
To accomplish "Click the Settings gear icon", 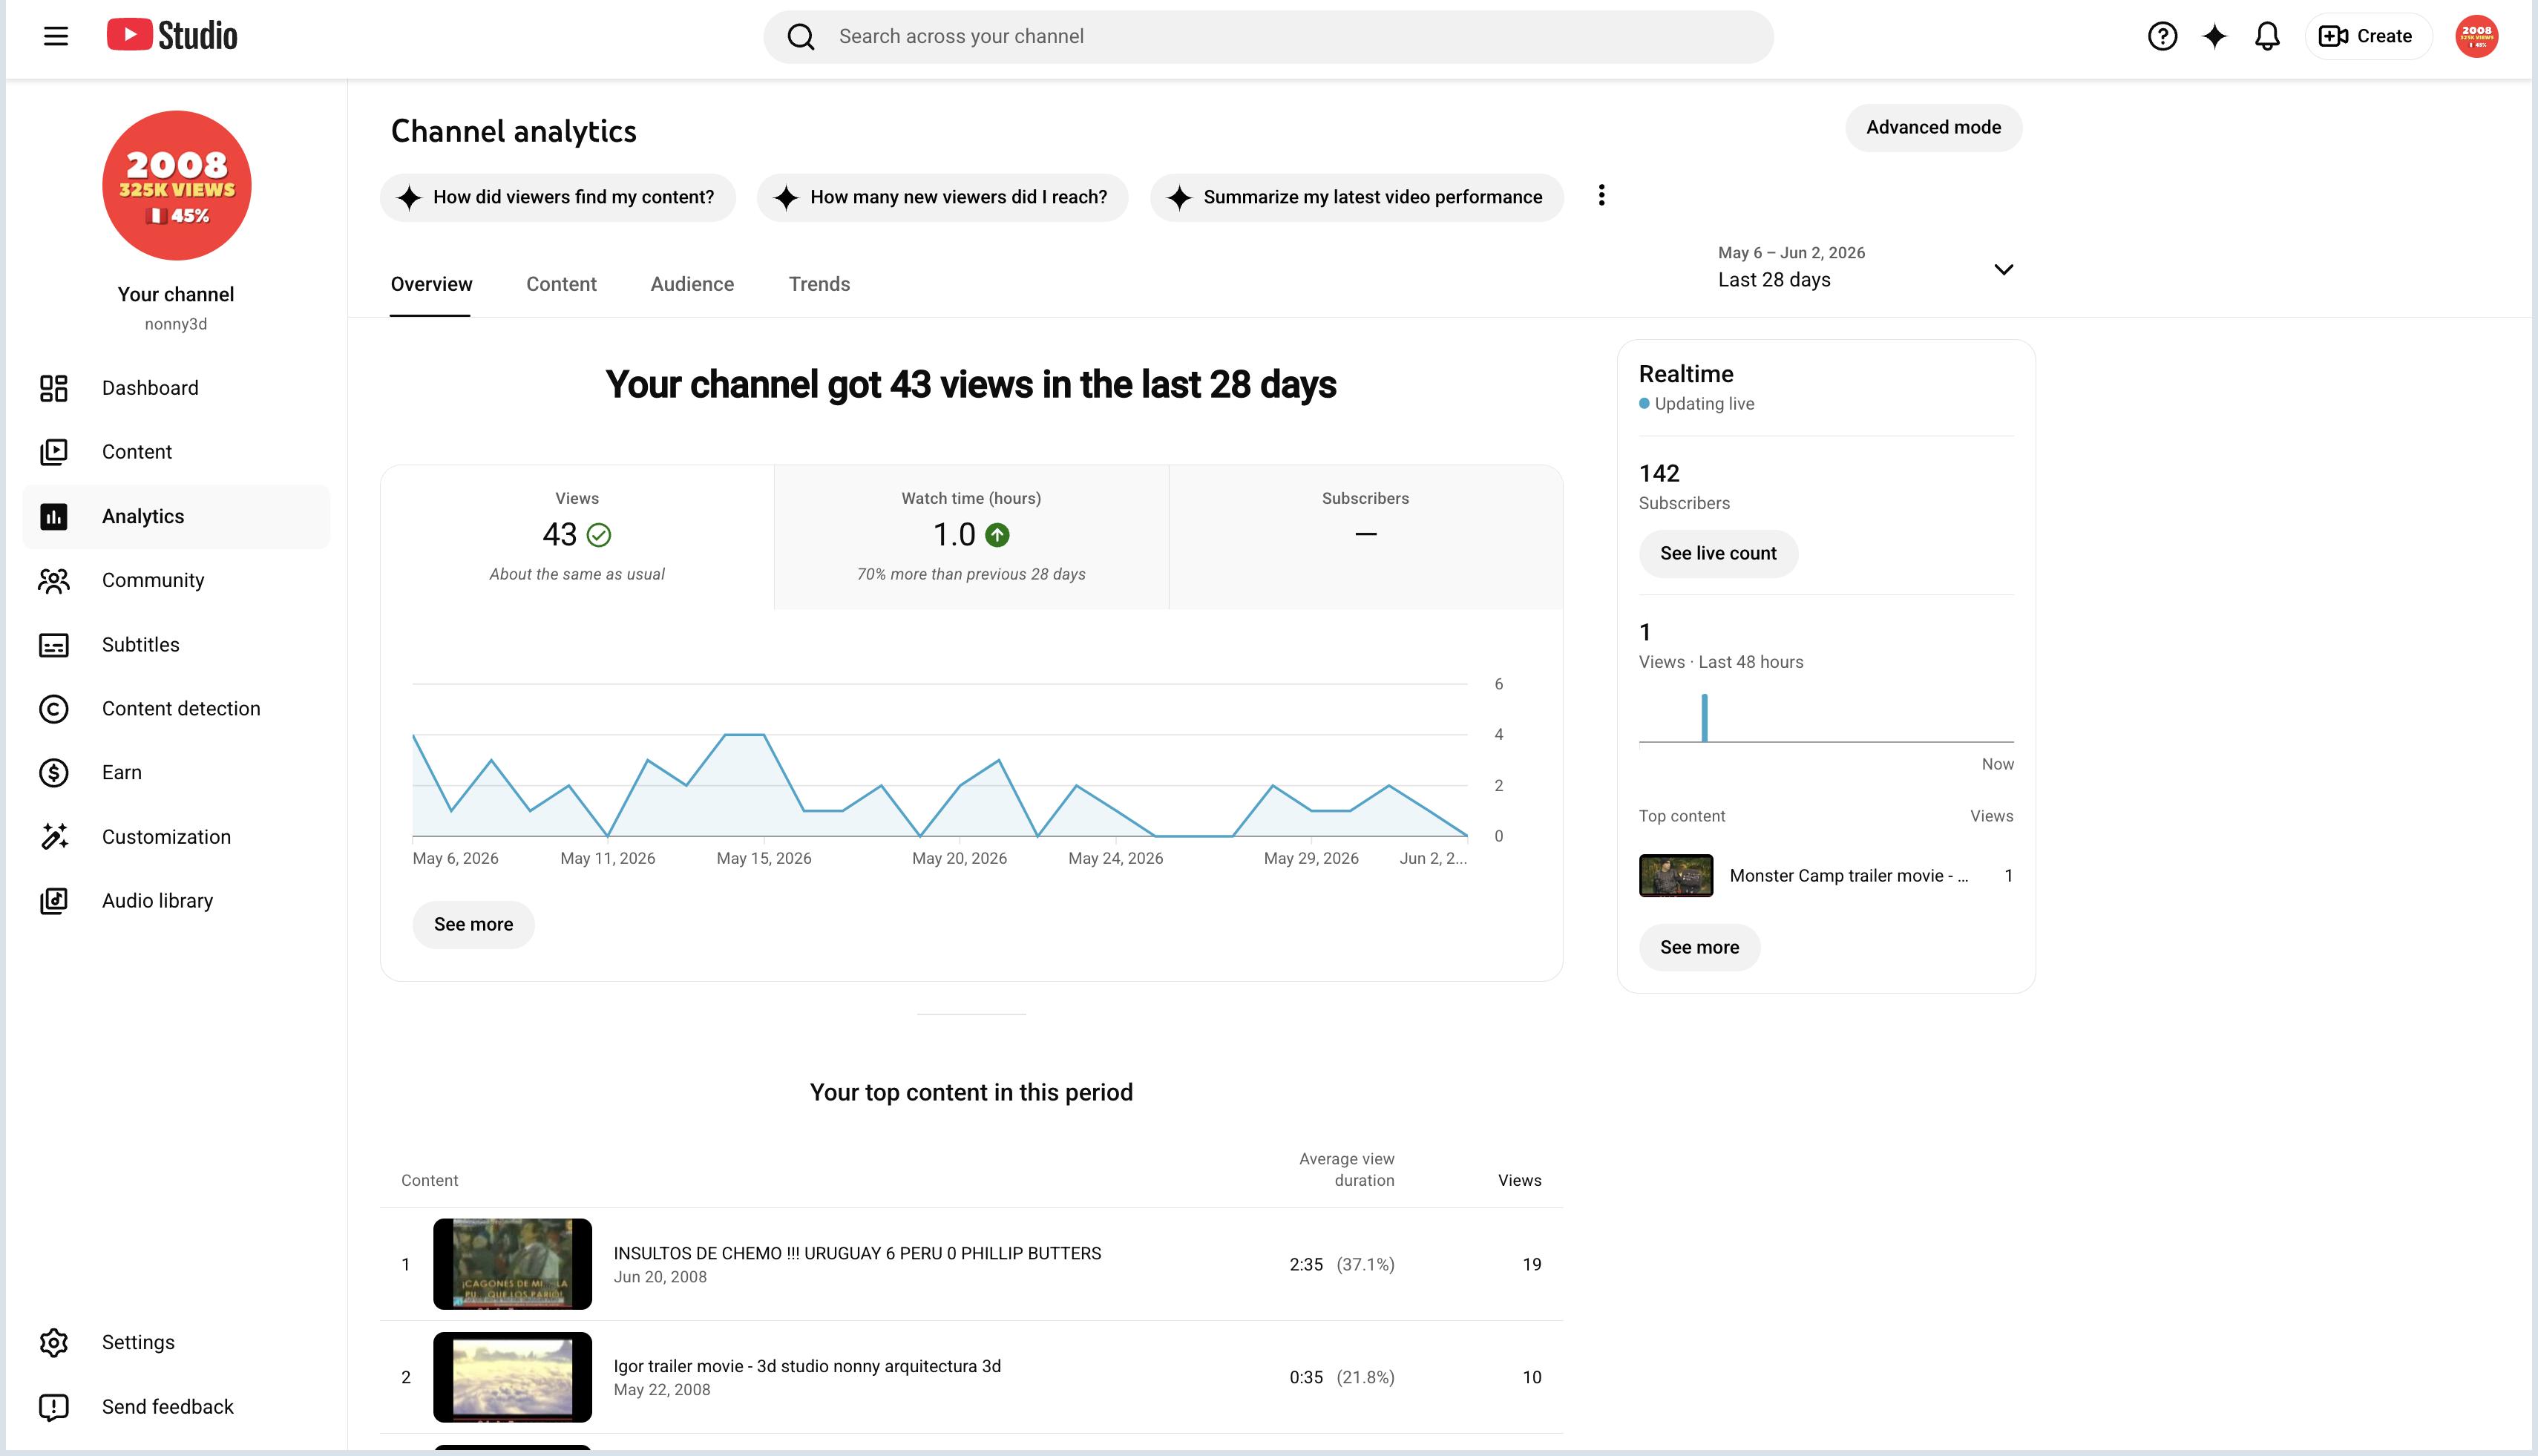I will point(54,1342).
